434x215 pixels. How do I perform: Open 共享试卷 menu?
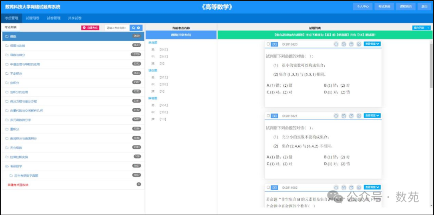click(75, 18)
